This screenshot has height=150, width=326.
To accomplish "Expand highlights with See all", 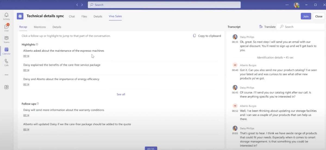I will [121, 94].
